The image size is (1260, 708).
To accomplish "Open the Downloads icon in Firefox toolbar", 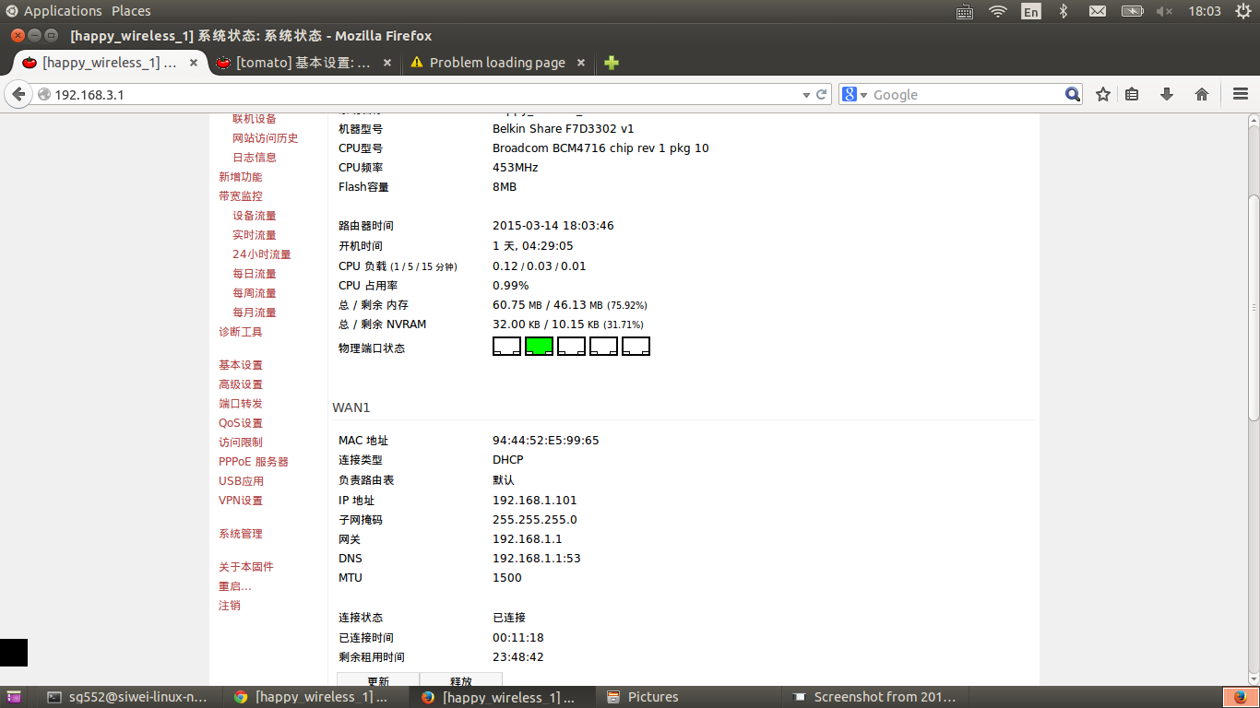I will pos(1167,93).
